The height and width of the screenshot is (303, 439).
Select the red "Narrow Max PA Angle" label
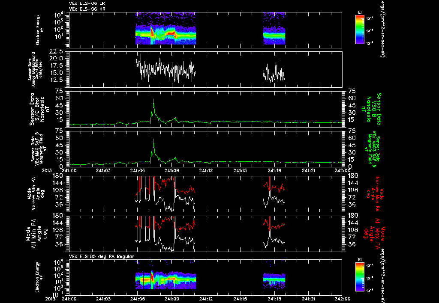coord(375,194)
